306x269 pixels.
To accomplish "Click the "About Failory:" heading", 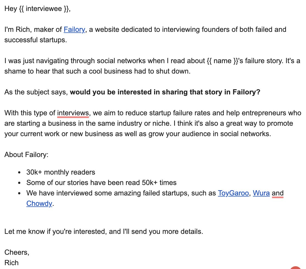I will pos(26,155).
